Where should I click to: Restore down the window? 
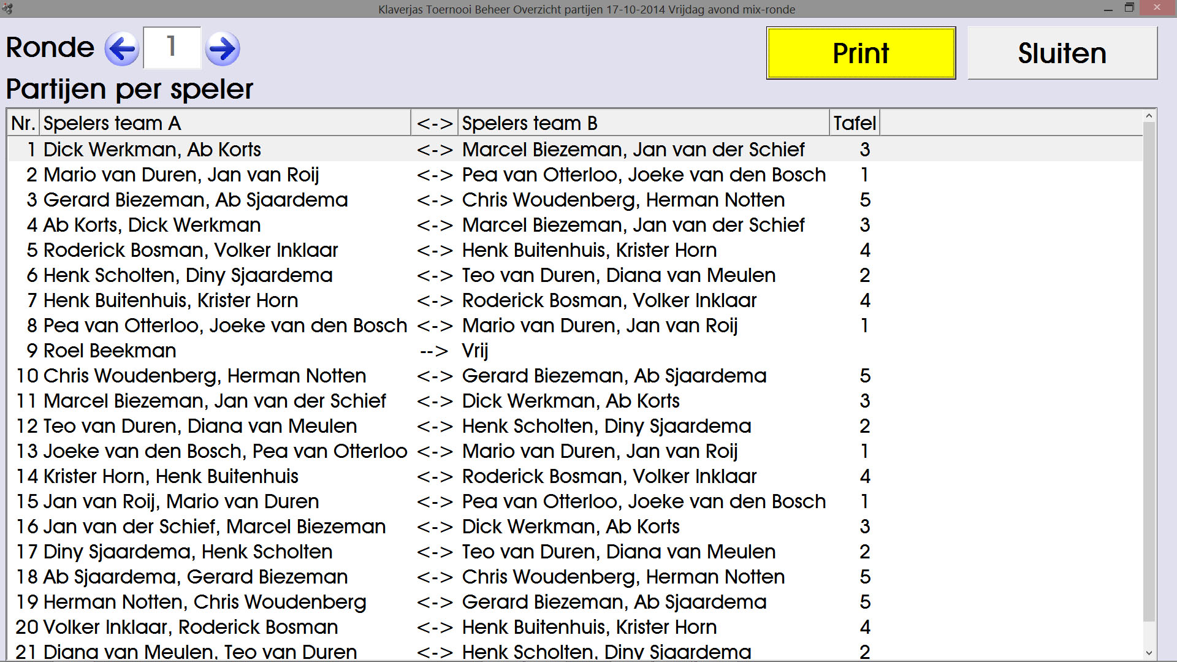tap(1129, 8)
